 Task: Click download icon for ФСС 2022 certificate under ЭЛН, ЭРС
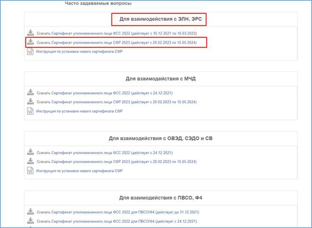[x=30, y=33]
